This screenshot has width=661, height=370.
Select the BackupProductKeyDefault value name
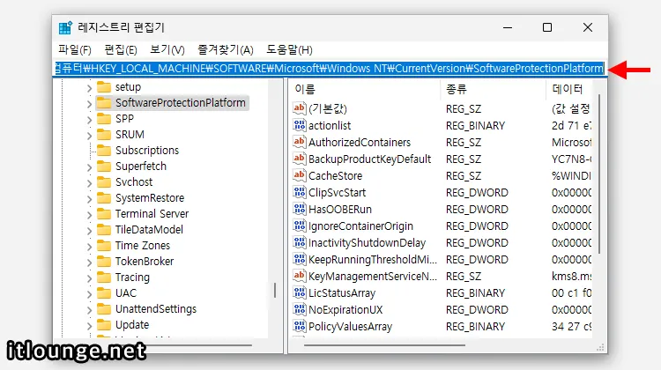pos(369,159)
